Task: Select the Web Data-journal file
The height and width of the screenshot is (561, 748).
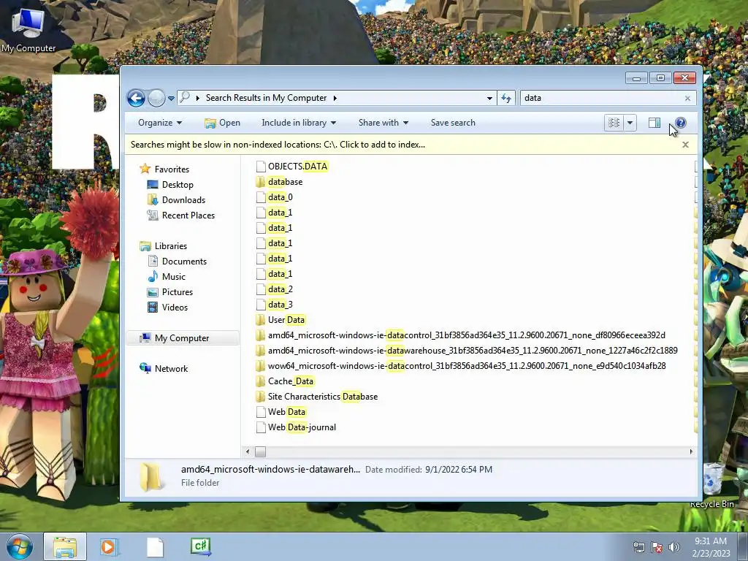Action: coord(296,427)
